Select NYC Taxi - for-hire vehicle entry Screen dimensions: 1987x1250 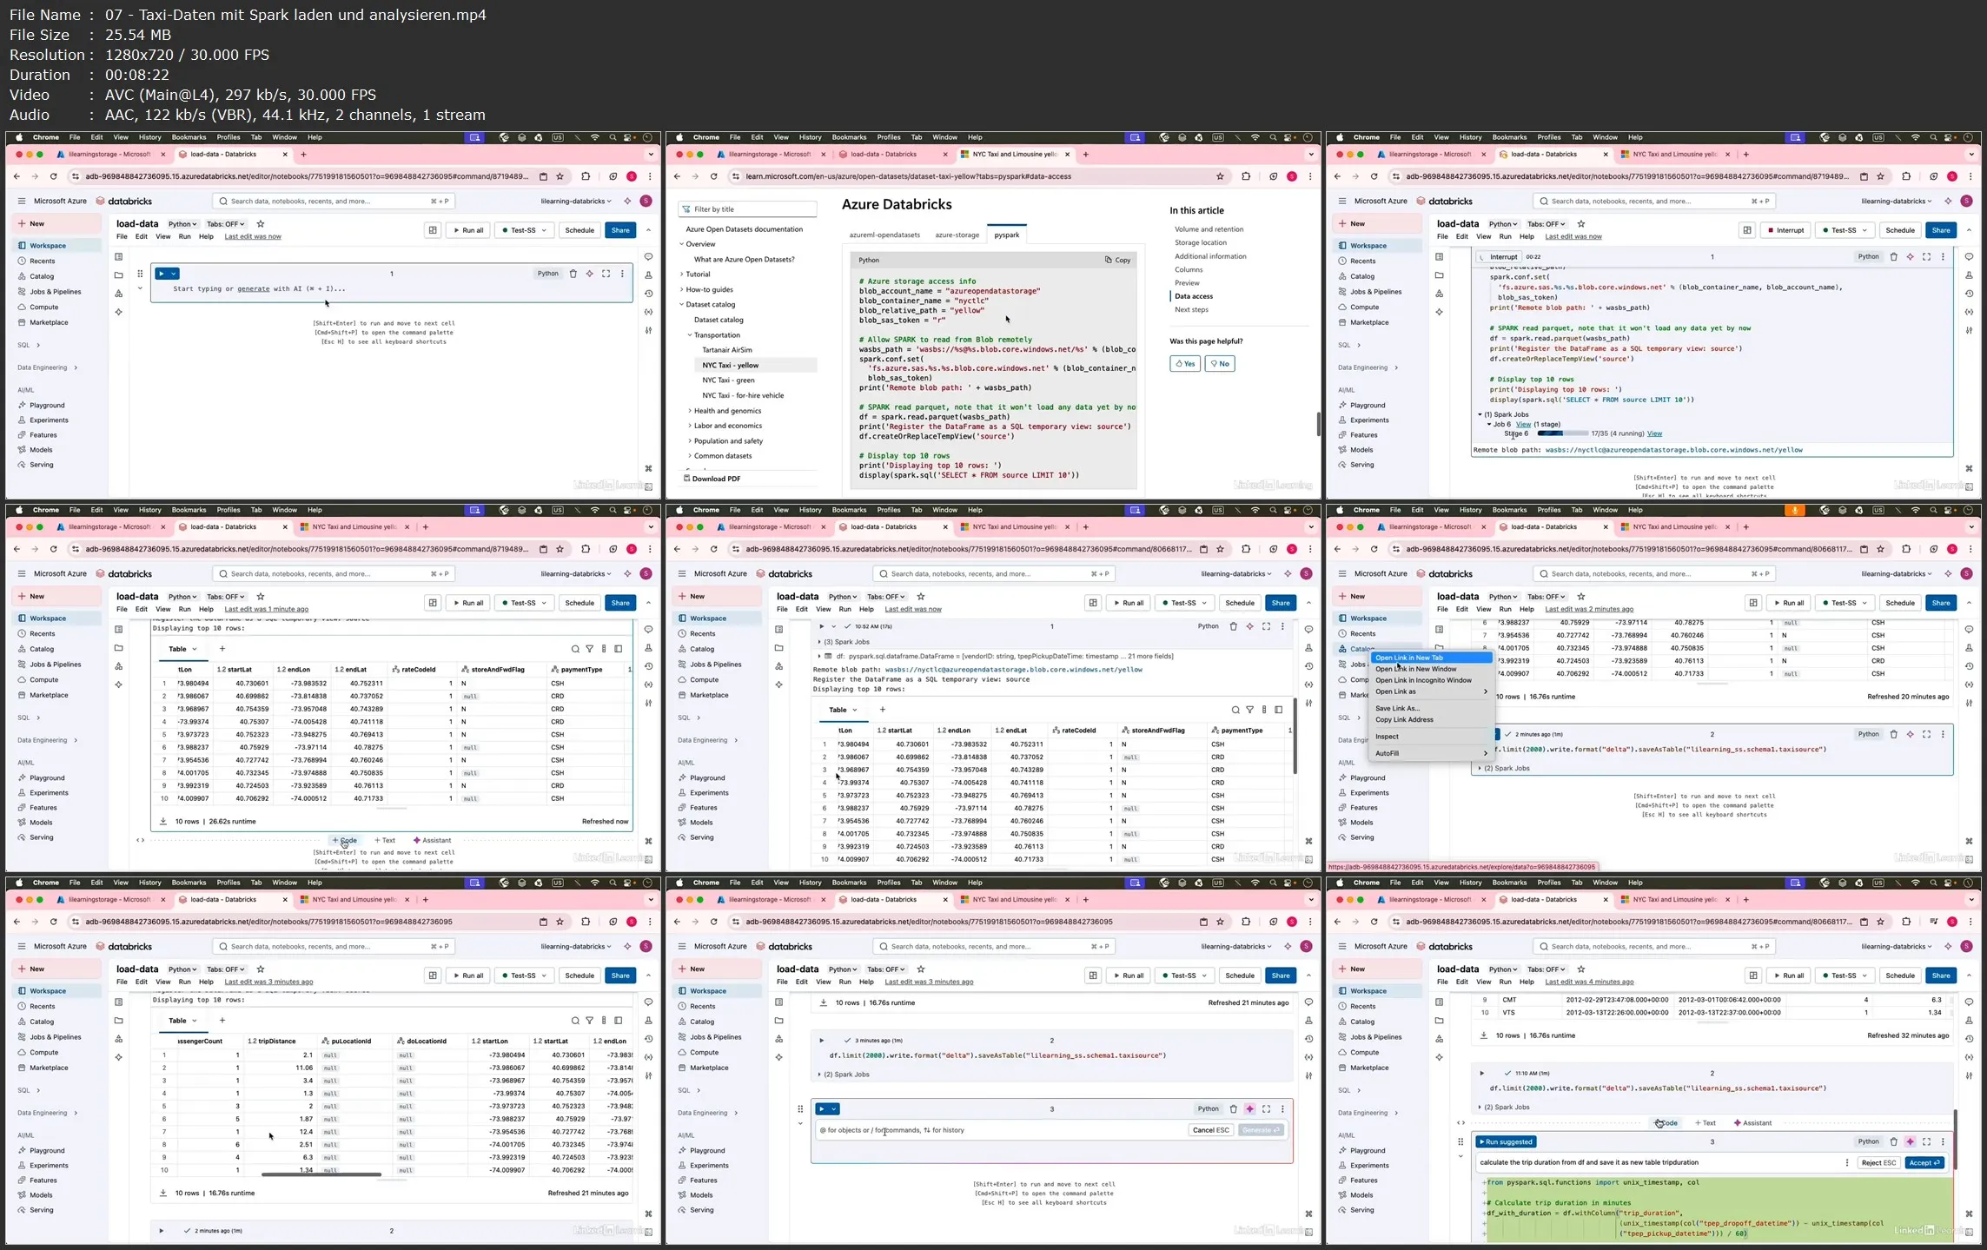click(743, 395)
